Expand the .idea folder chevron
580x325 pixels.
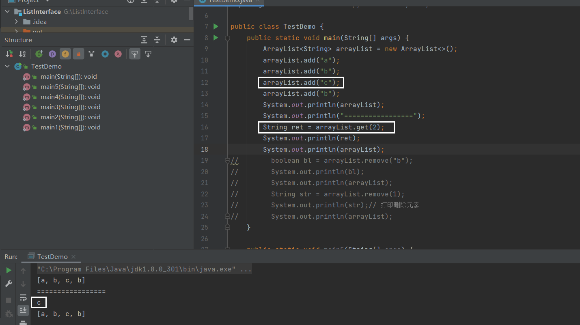(17, 22)
